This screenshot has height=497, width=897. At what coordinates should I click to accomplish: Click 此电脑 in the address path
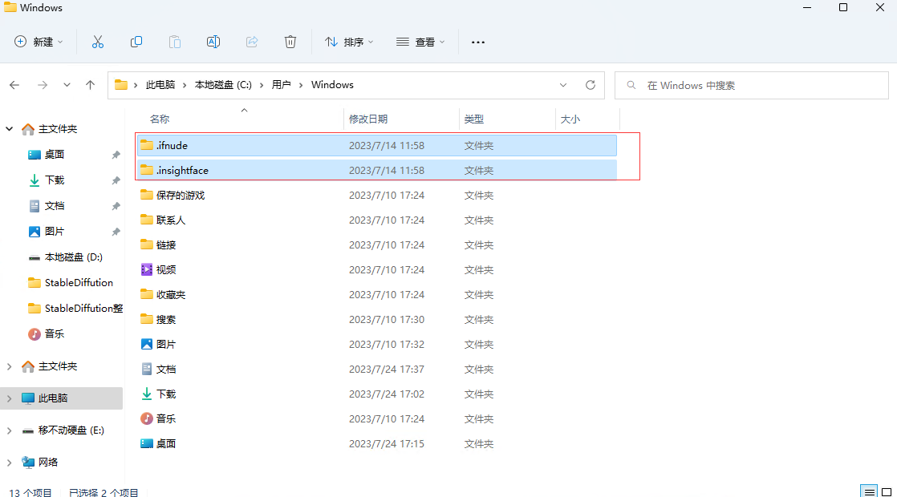[x=160, y=84]
